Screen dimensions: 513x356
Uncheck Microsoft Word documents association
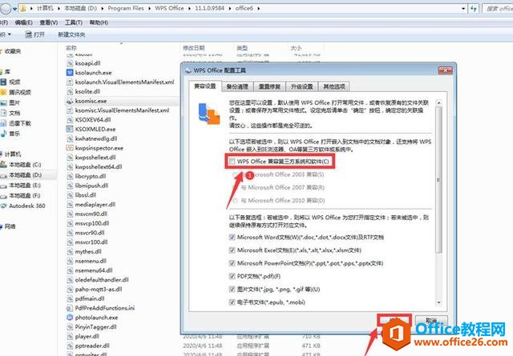pyautogui.click(x=232, y=237)
